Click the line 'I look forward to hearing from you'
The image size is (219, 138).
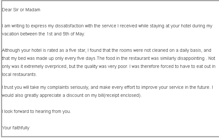[x=36, y=112]
